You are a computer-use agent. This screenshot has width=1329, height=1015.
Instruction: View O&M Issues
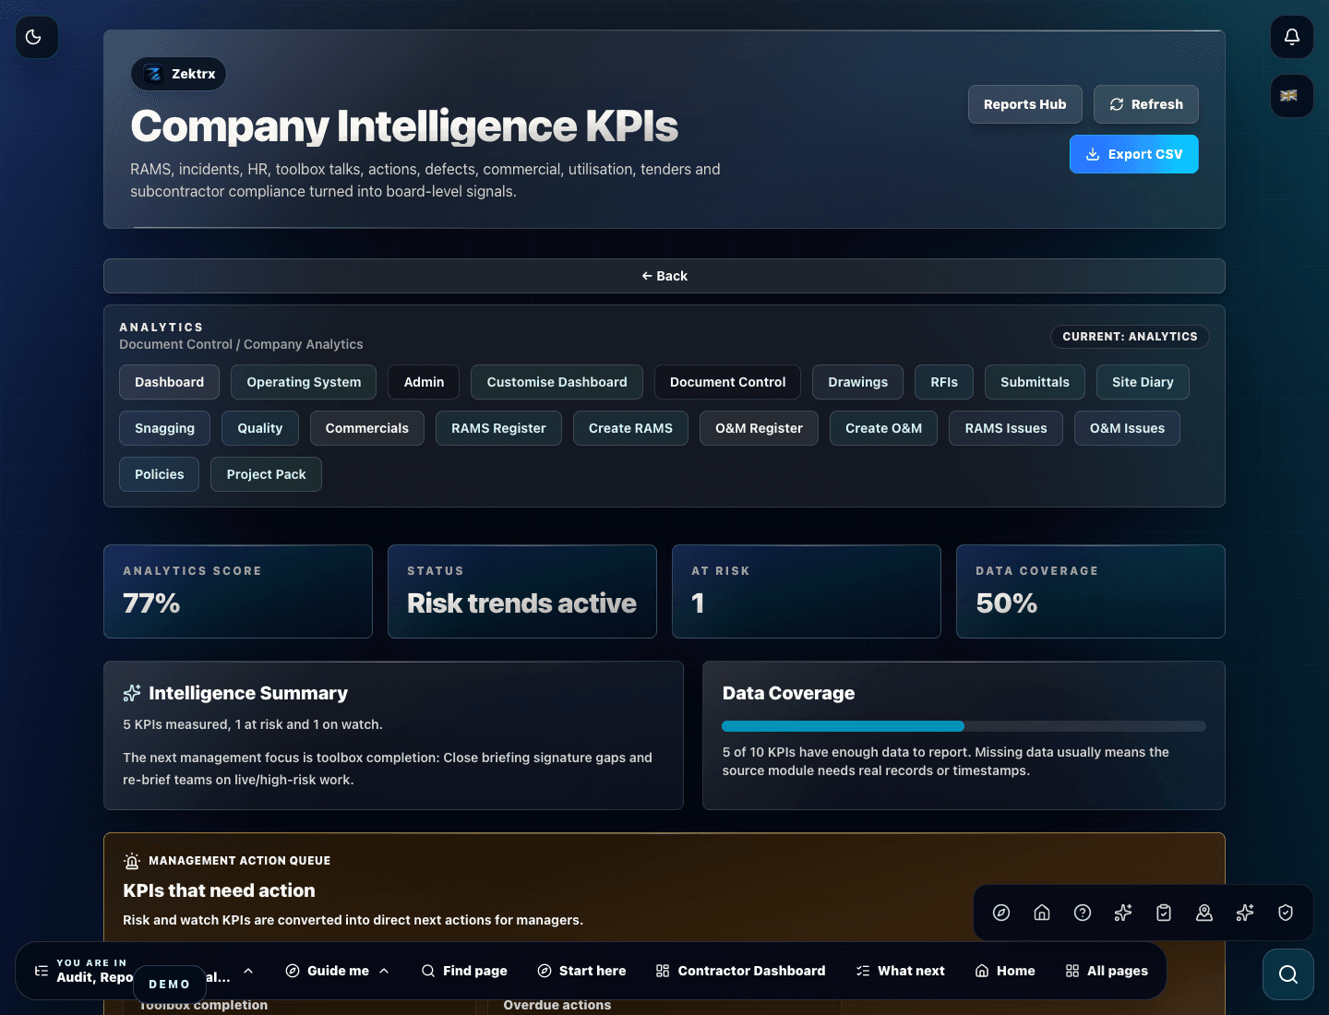(1127, 428)
